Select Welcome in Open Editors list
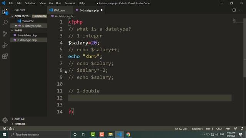 tap(29, 21)
